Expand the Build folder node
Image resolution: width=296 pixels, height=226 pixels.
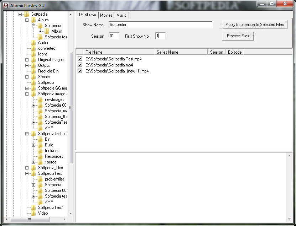(33, 145)
